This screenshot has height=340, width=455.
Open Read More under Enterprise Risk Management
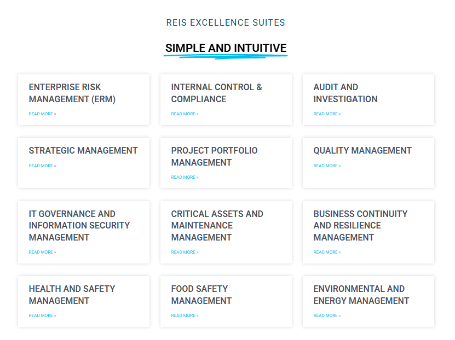tap(42, 114)
